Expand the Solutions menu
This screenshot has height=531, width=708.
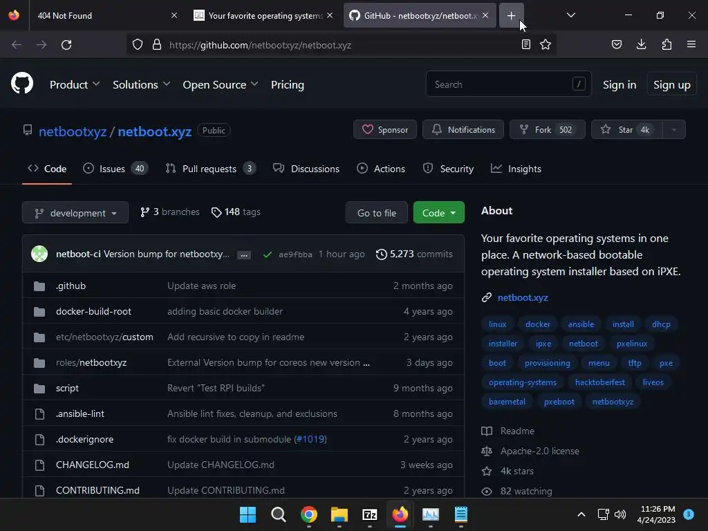[x=141, y=84]
